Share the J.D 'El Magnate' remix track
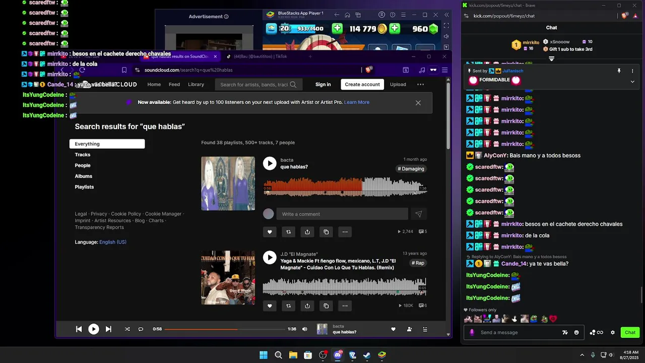The image size is (645, 363). tap(307, 306)
